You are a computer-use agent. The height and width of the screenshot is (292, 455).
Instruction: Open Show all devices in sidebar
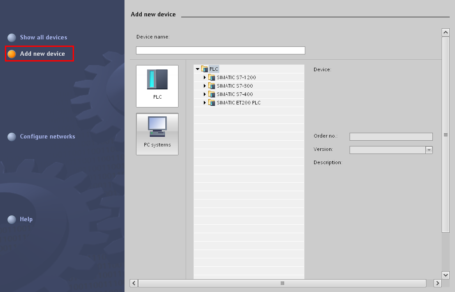(43, 38)
